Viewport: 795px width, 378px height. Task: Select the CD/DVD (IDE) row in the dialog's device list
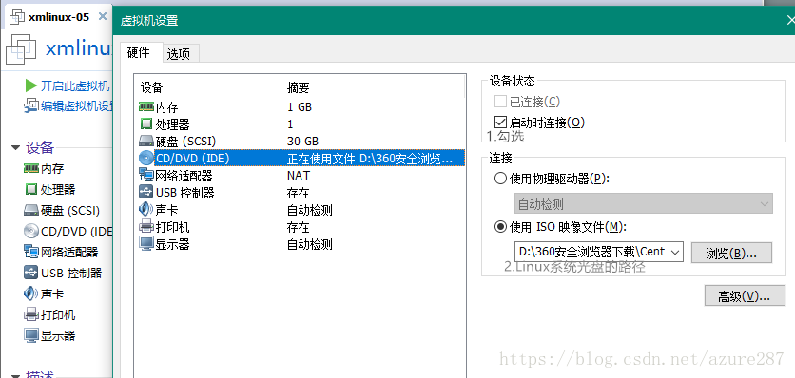[301, 158]
